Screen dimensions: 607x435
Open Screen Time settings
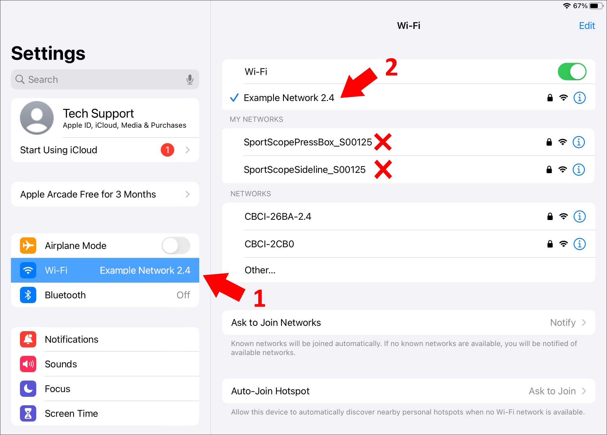click(x=71, y=413)
